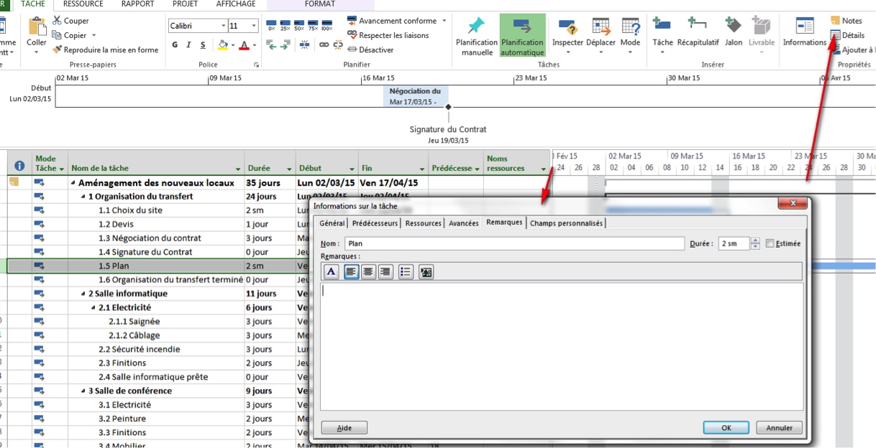The image size is (876, 448).
Task: Mark task 0% complete
Action: click(271, 25)
